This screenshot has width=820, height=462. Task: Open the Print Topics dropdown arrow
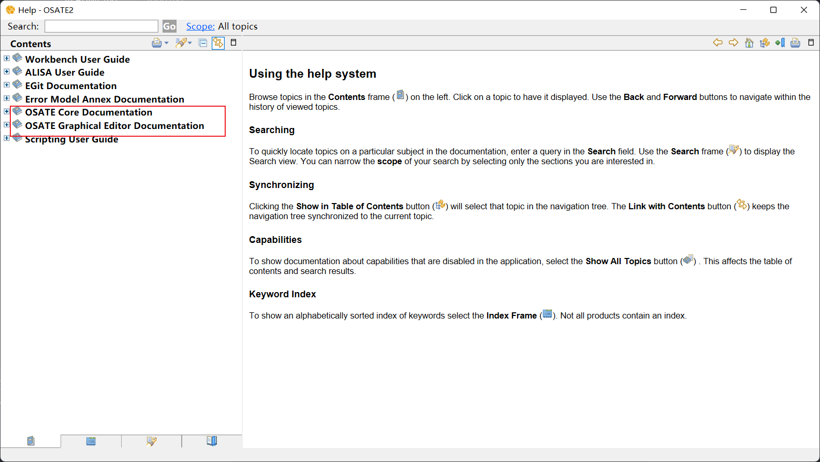pos(166,43)
